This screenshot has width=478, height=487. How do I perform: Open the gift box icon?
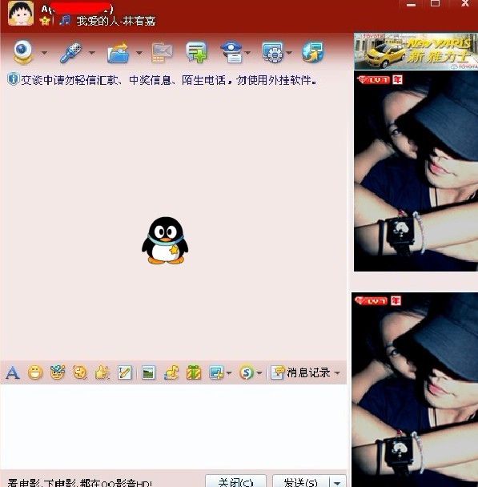tap(194, 372)
